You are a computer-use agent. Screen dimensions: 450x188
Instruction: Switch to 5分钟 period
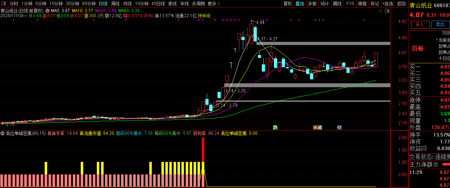click(41, 4)
